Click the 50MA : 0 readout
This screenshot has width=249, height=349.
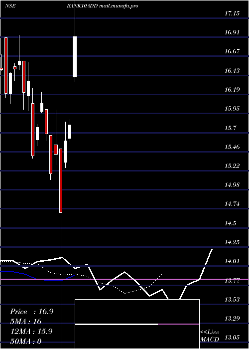coord(26,341)
